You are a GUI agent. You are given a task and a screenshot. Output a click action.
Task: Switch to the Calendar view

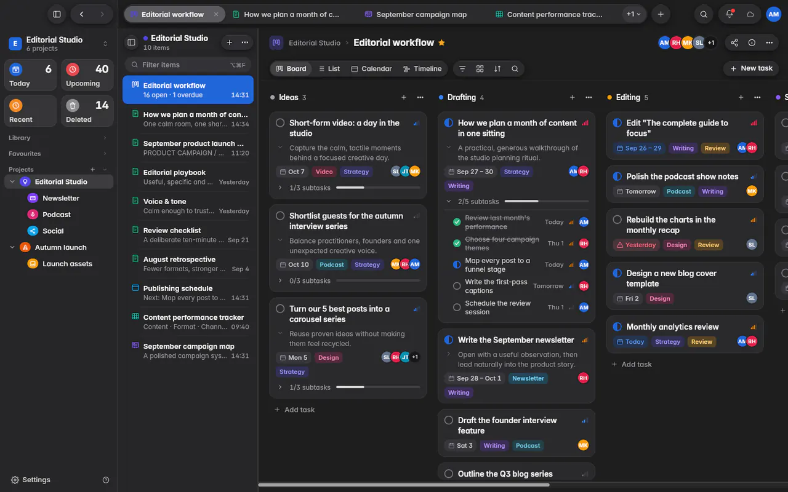[x=371, y=69]
